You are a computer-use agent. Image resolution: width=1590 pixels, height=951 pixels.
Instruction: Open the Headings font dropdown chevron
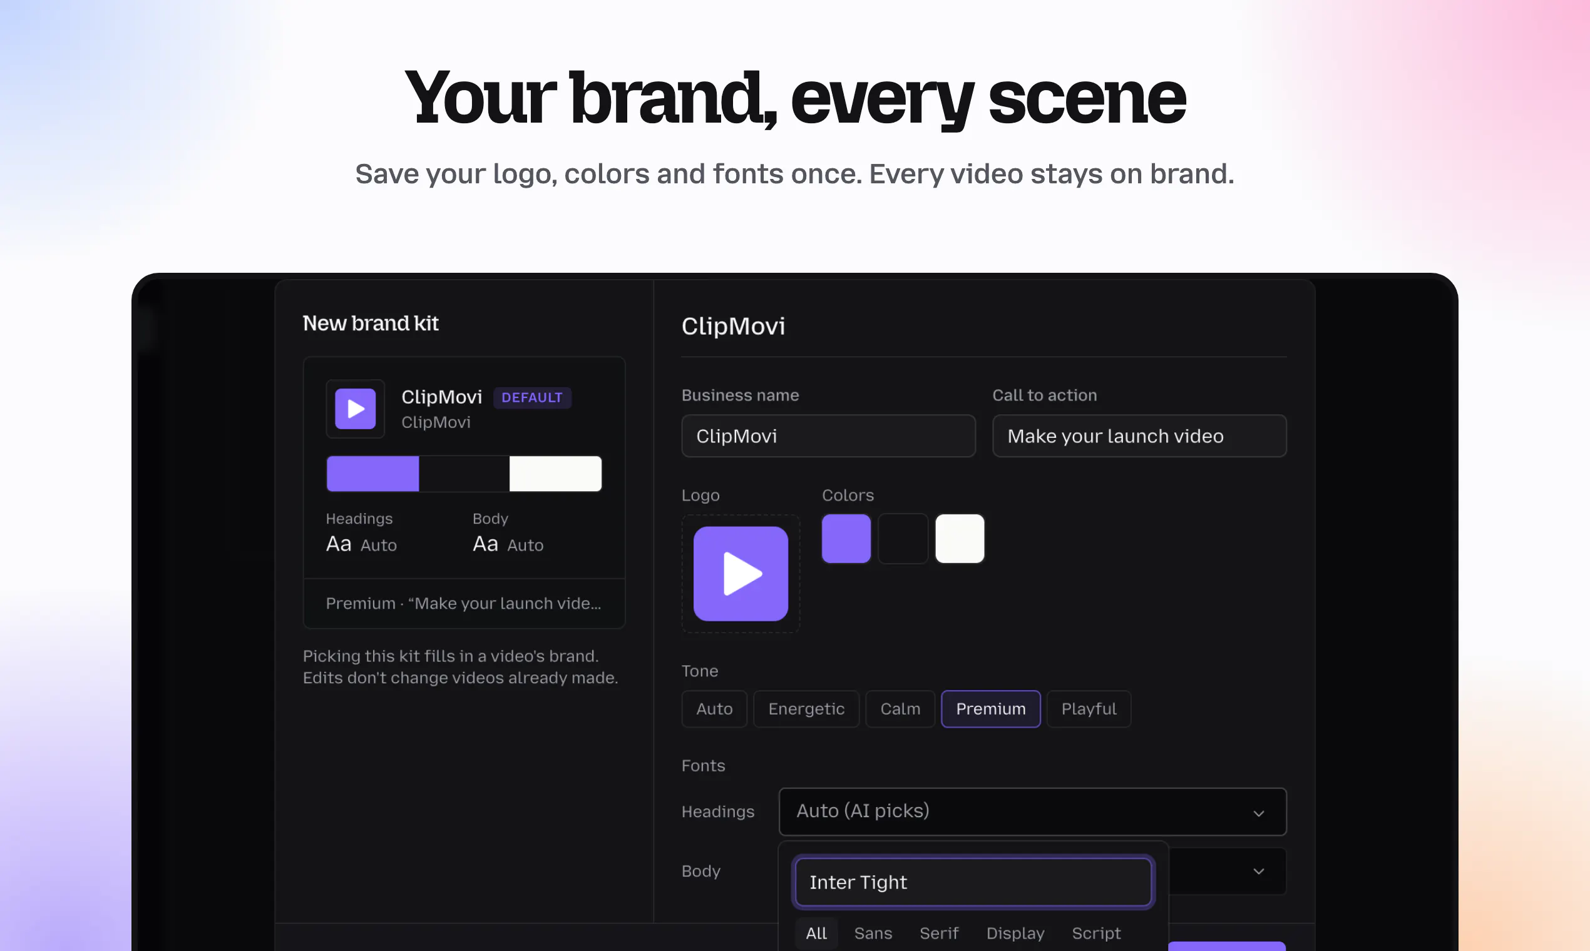pos(1258,813)
